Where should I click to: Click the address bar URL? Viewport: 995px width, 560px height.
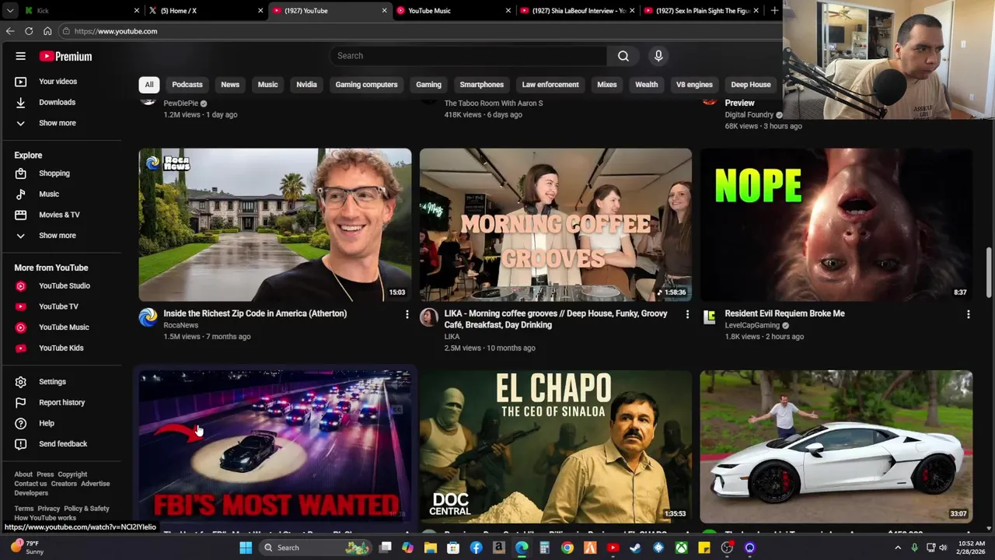point(116,31)
